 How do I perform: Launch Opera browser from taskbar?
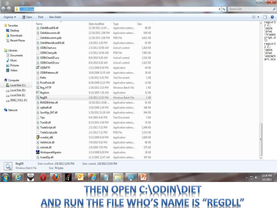(43, 177)
